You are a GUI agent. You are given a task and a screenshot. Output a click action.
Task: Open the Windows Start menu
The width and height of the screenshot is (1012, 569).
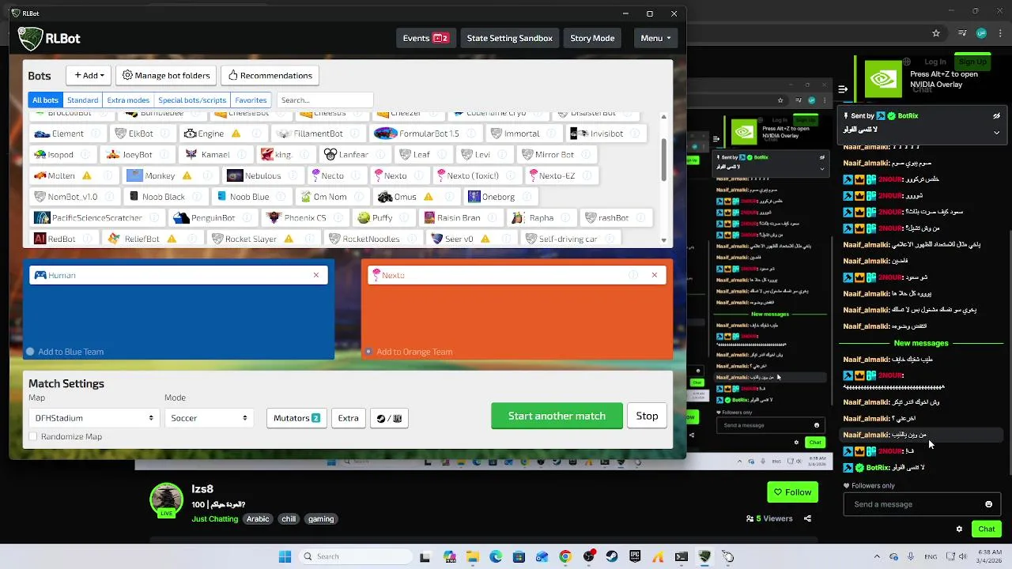click(x=285, y=556)
